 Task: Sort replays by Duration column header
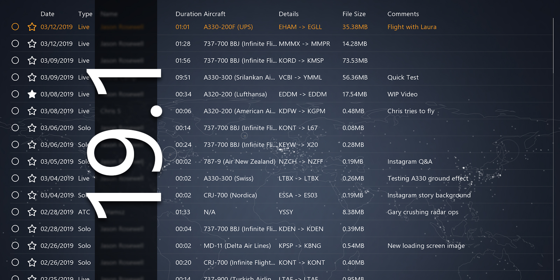pos(188,14)
